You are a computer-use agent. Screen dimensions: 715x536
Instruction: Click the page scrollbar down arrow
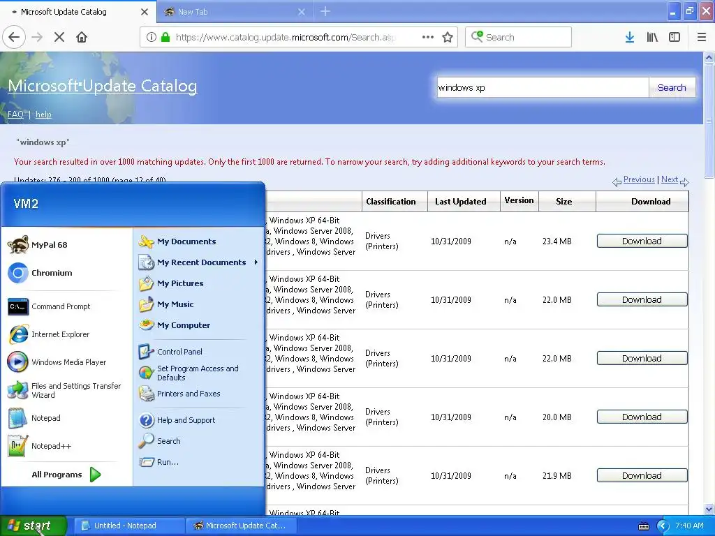(709, 509)
